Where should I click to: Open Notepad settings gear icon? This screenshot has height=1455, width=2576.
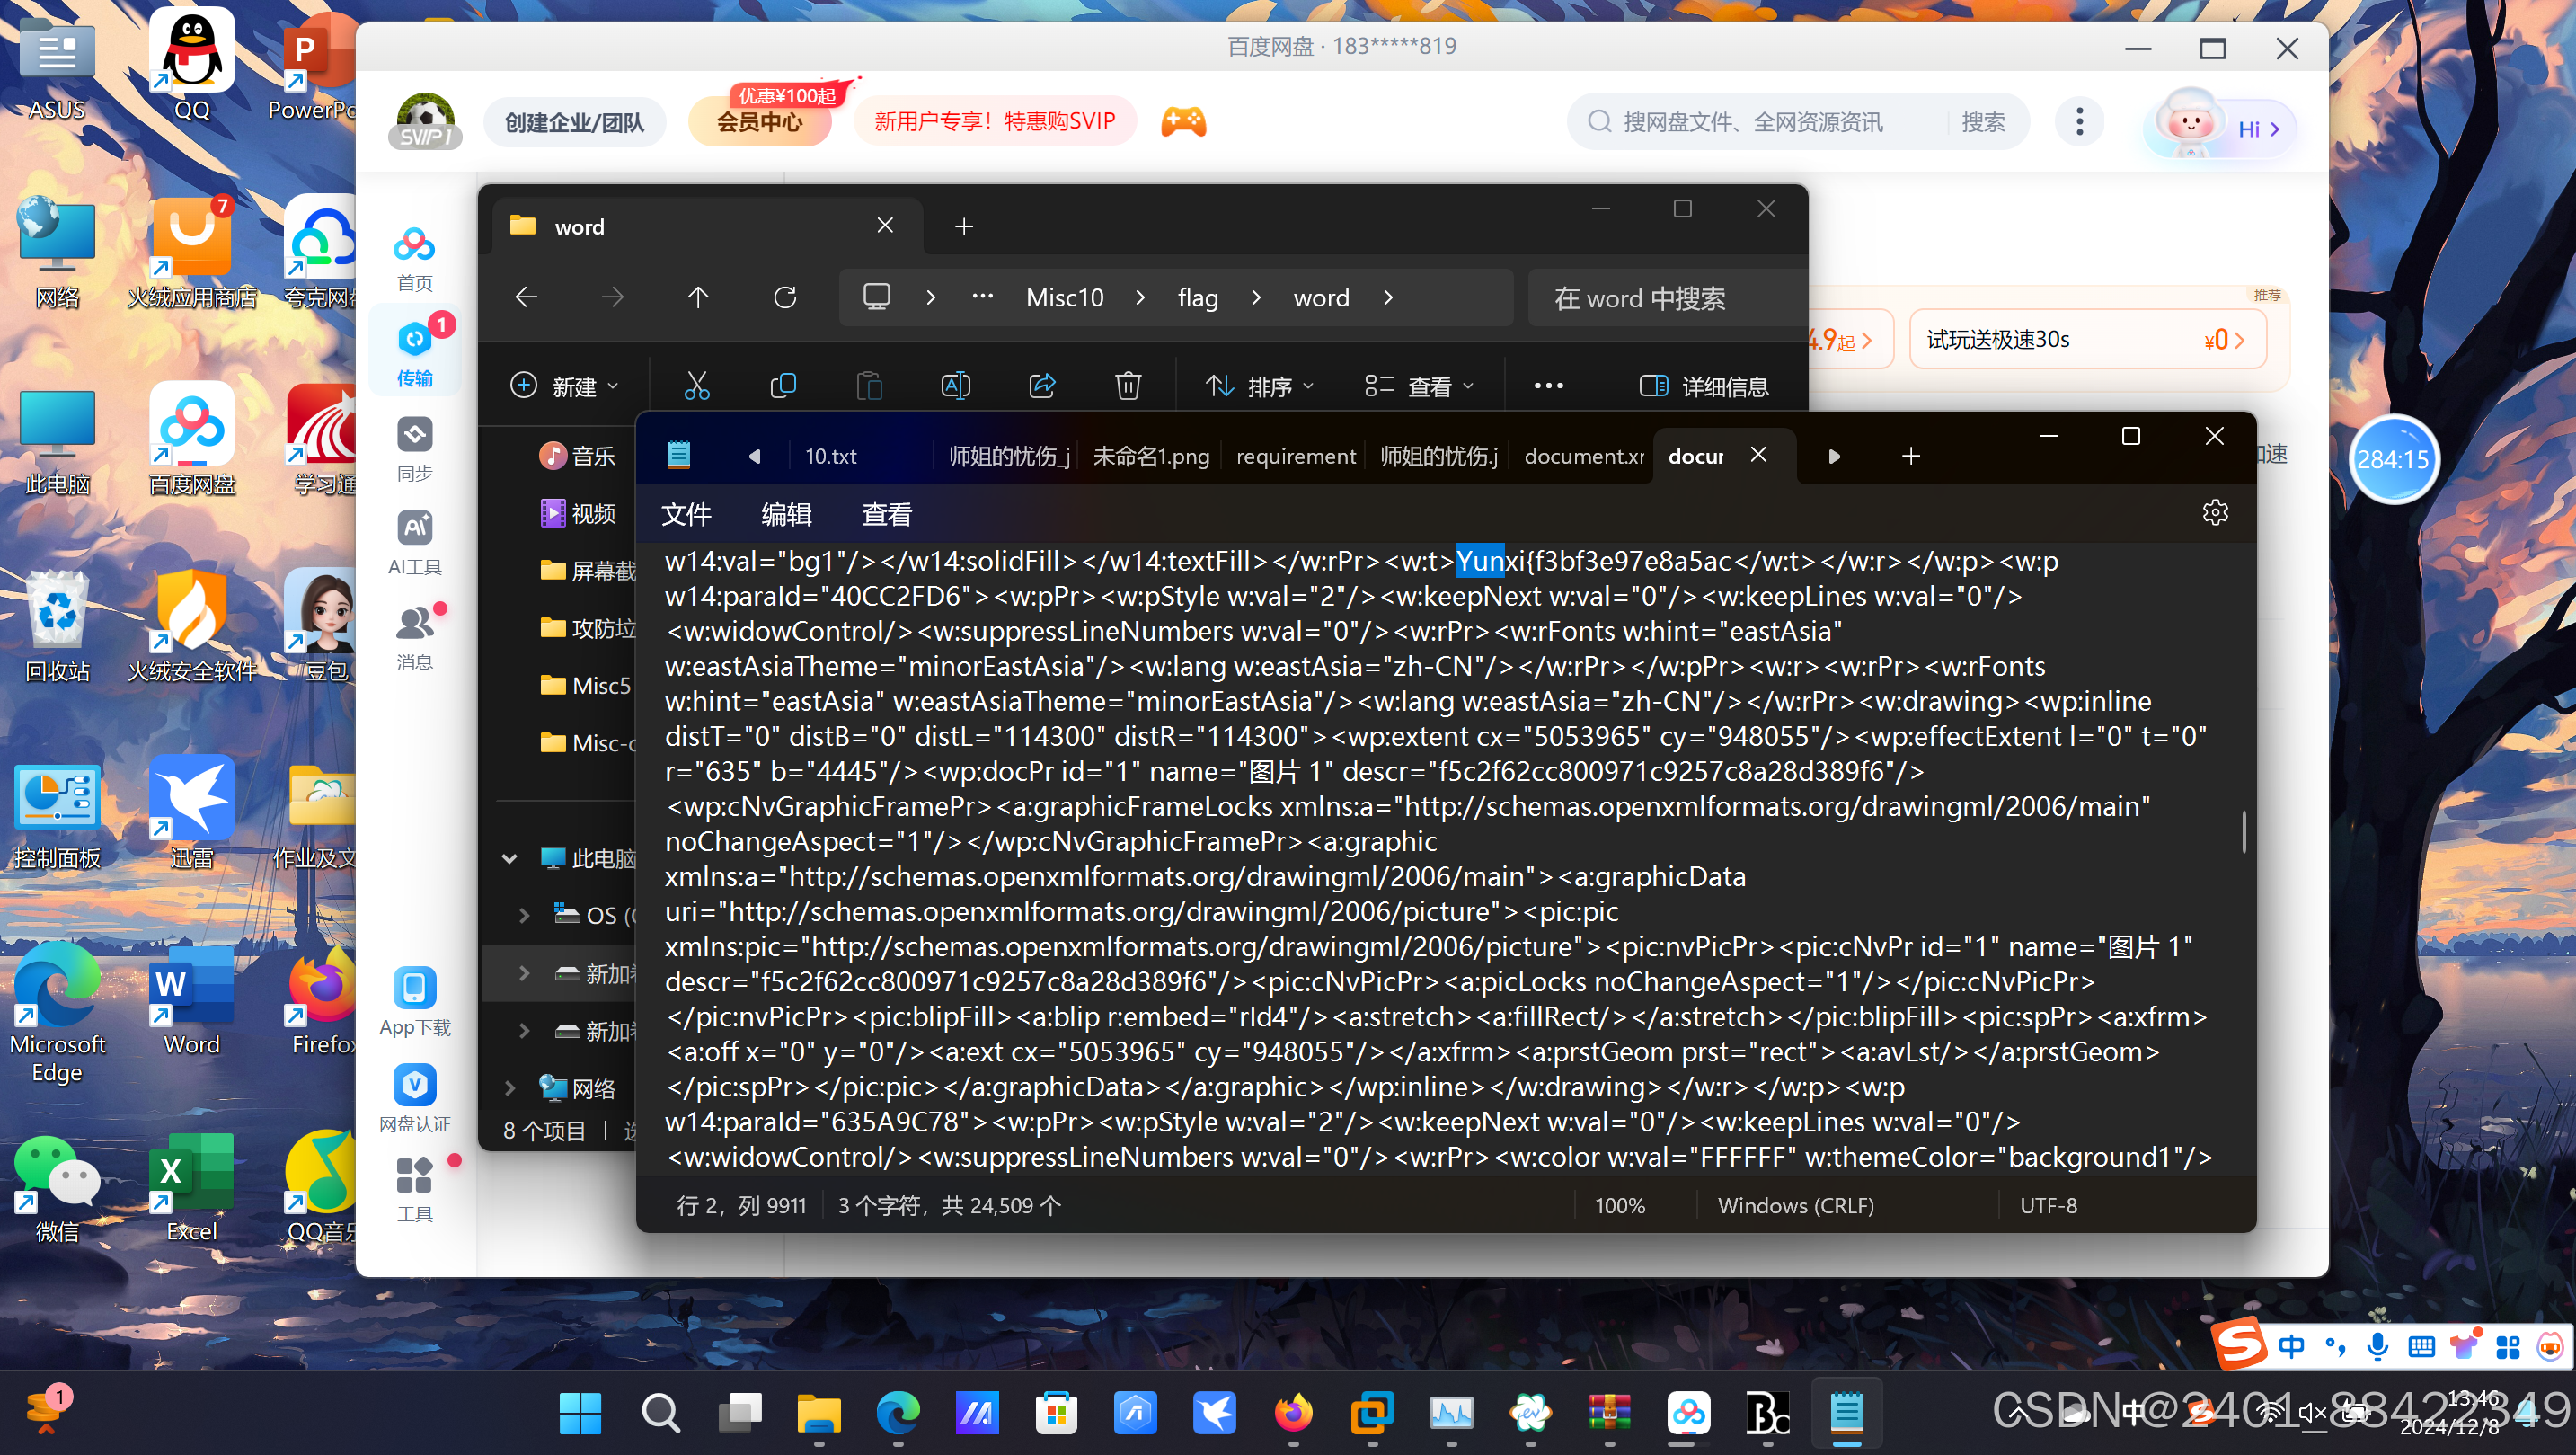(2215, 513)
